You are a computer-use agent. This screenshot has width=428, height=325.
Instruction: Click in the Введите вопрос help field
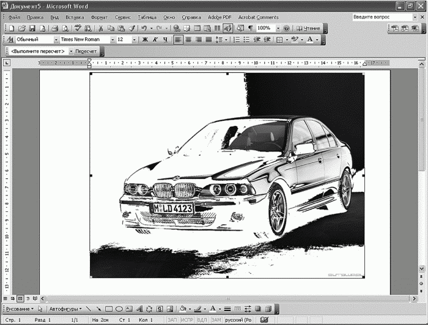click(382, 17)
